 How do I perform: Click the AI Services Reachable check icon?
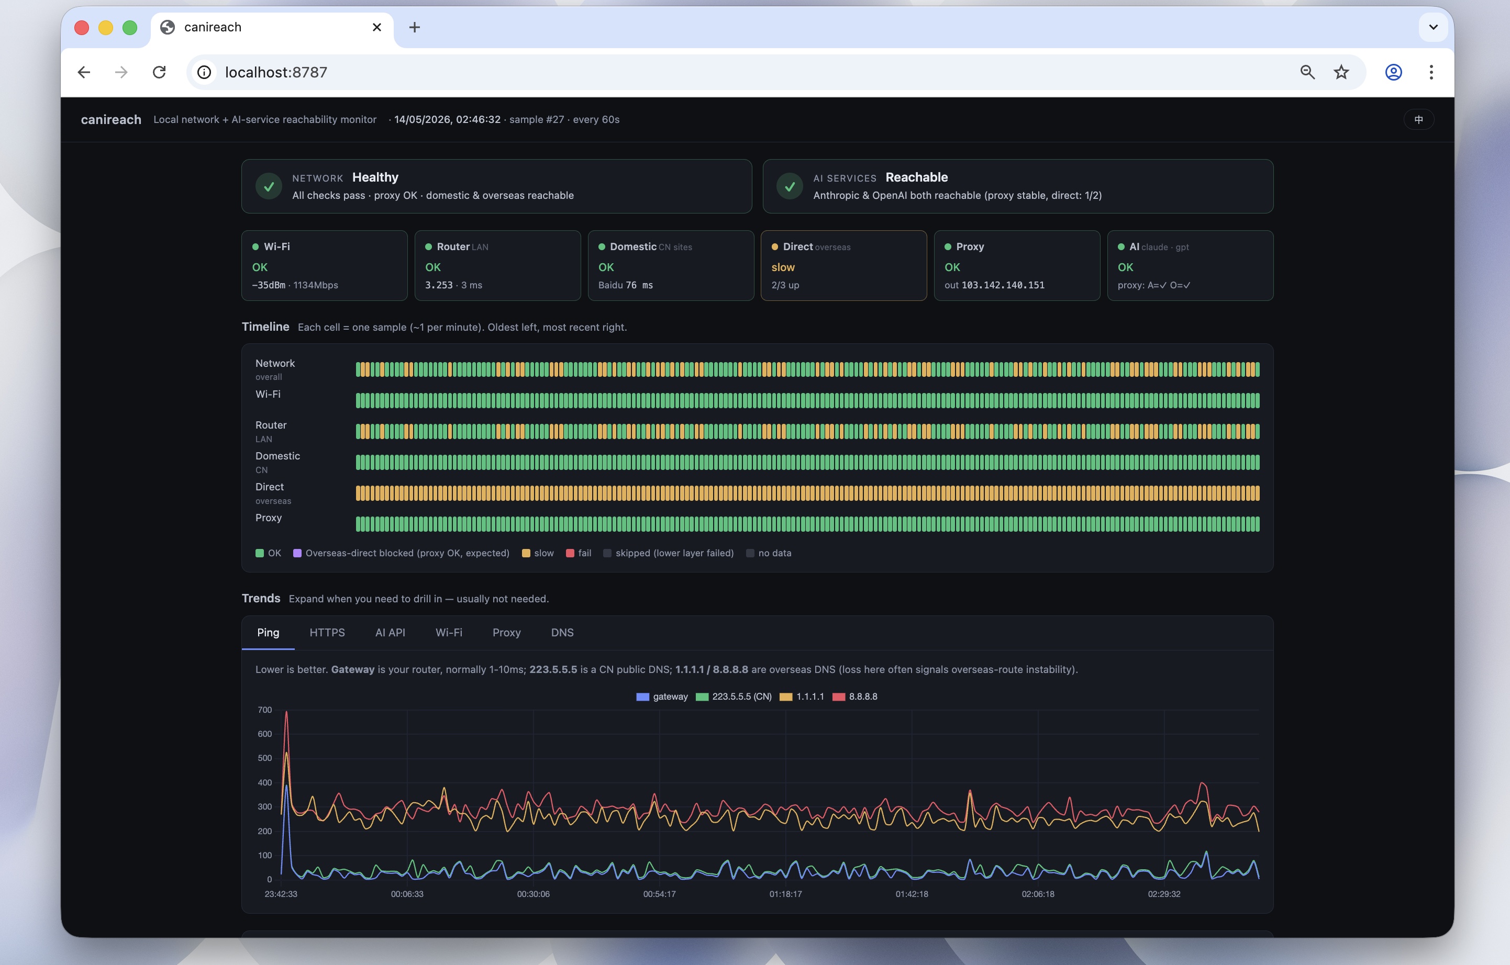[790, 186]
